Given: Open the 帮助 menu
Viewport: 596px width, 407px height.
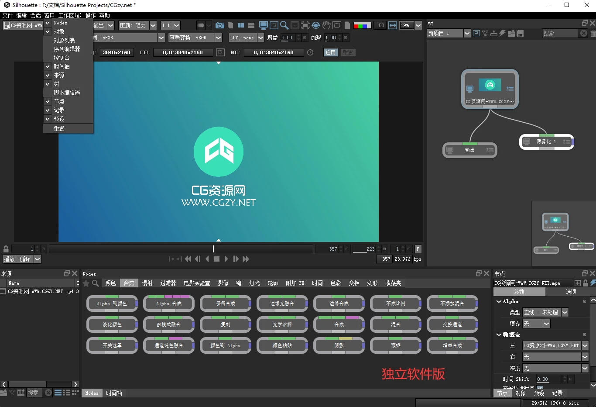Looking at the screenshot, I should [104, 15].
